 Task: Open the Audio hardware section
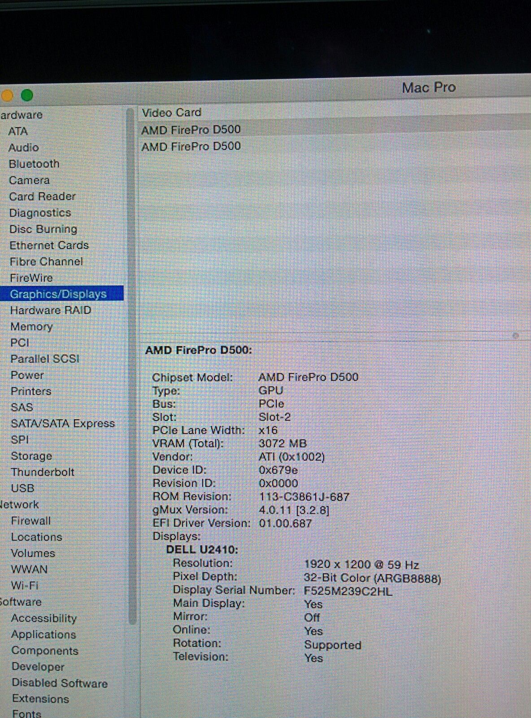pyautogui.click(x=23, y=148)
